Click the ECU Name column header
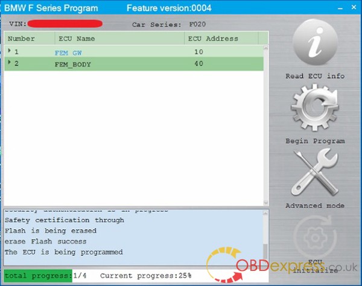 tap(119, 39)
